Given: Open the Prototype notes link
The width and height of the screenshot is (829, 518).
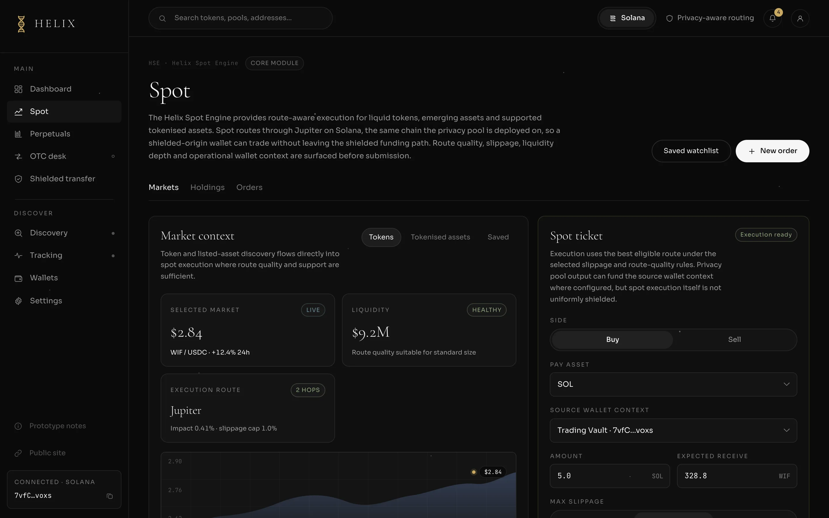Looking at the screenshot, I should 50,426.
